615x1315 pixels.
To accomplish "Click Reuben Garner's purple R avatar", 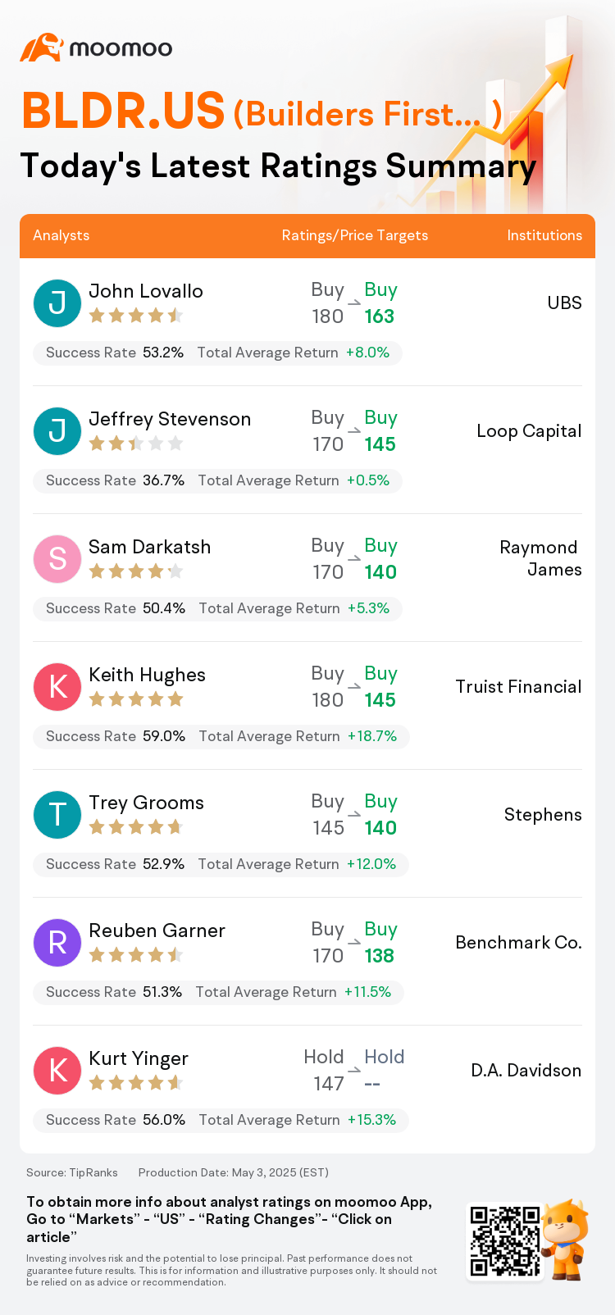I will click(57, 942).
